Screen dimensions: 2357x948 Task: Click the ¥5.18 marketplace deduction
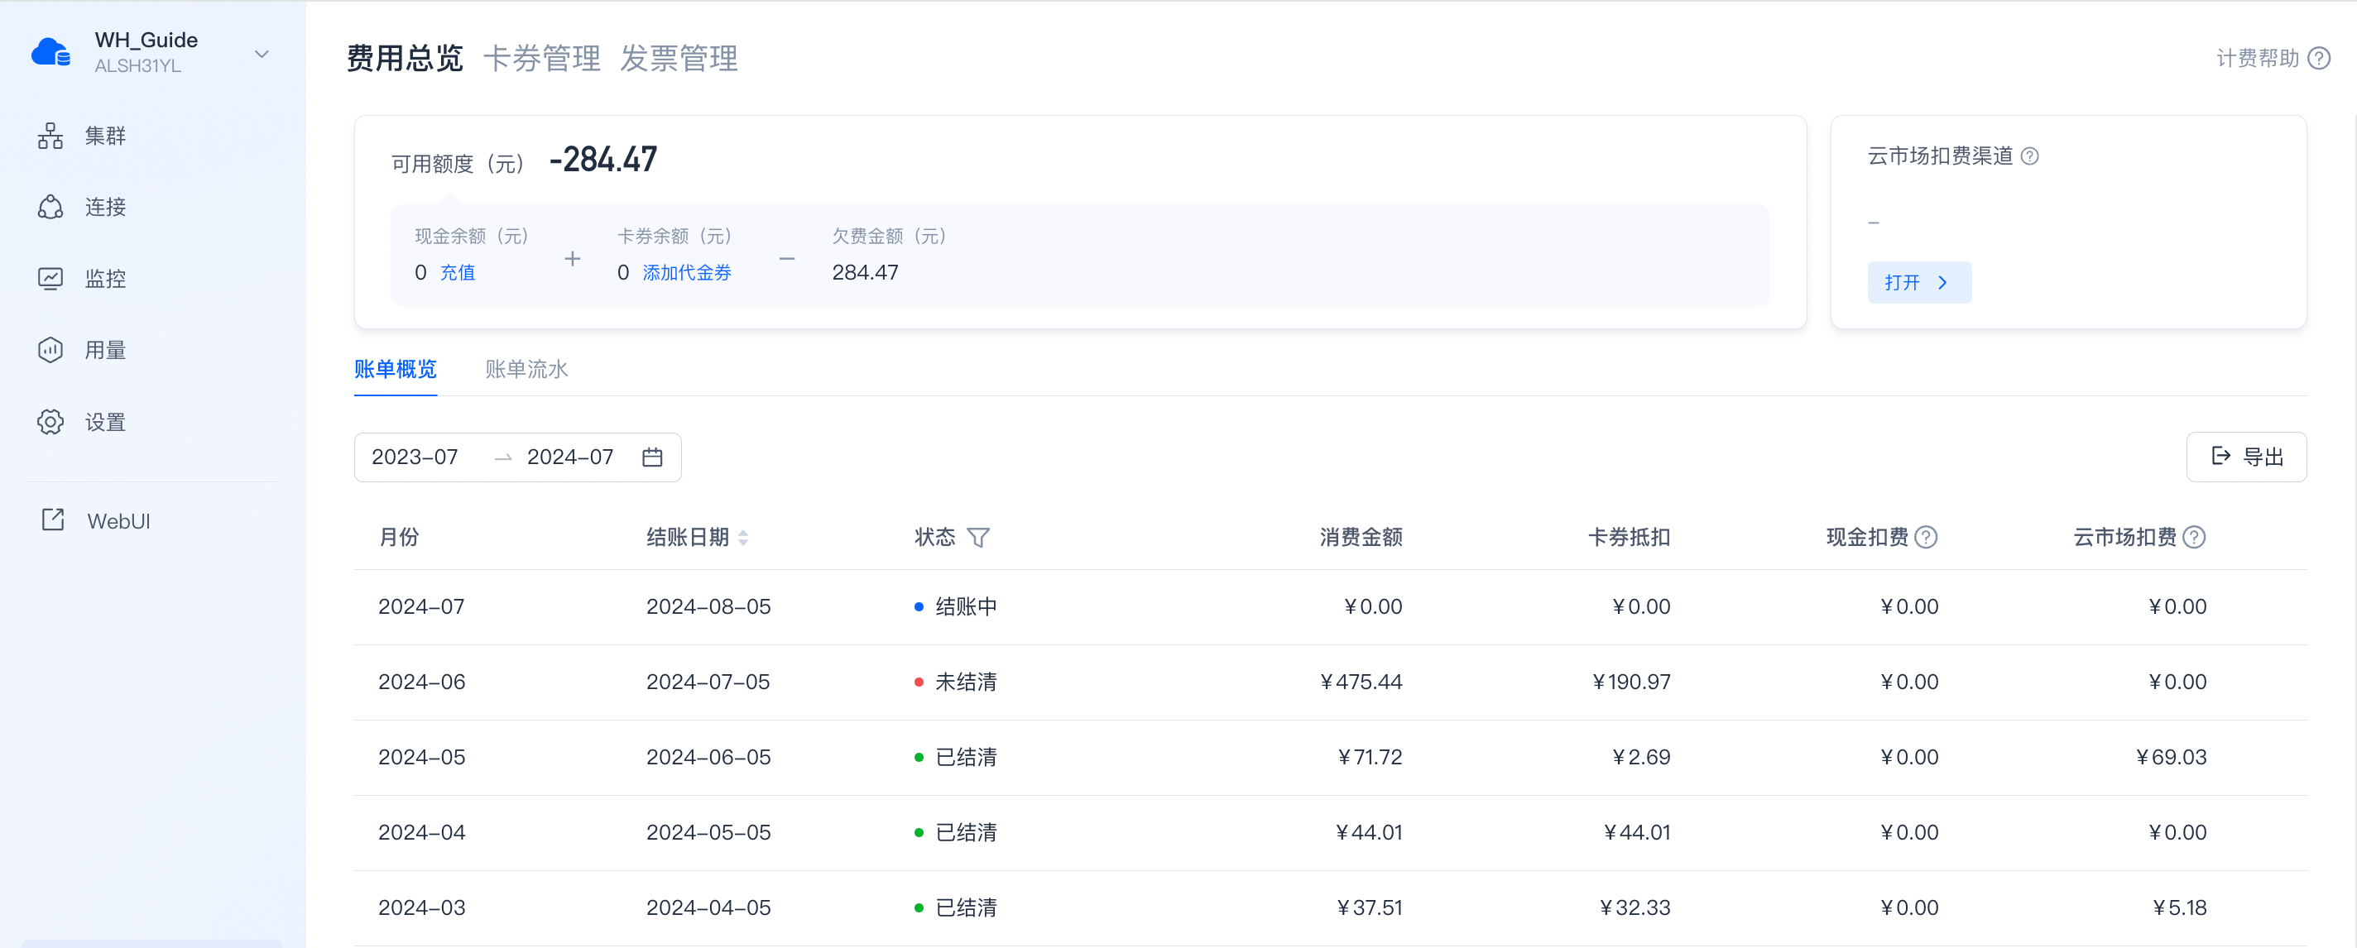coord(2180,907)
